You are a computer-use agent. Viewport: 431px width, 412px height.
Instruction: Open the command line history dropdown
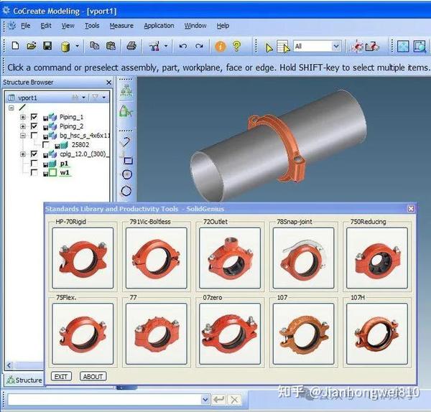pyautogui.click(x=205, y=399)
